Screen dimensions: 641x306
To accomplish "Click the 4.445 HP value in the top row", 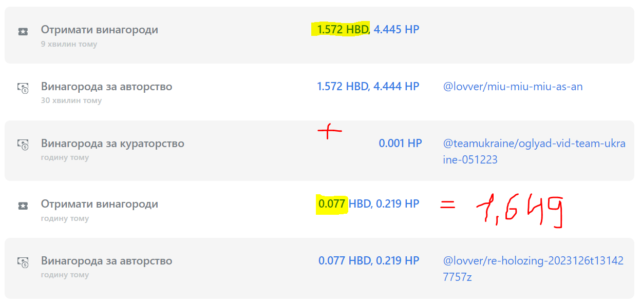I will (397, 30).
